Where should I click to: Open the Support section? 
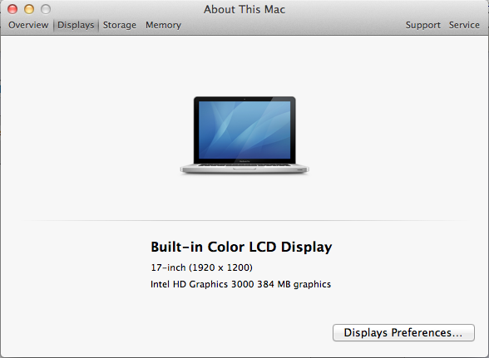(x=422, y=25)
